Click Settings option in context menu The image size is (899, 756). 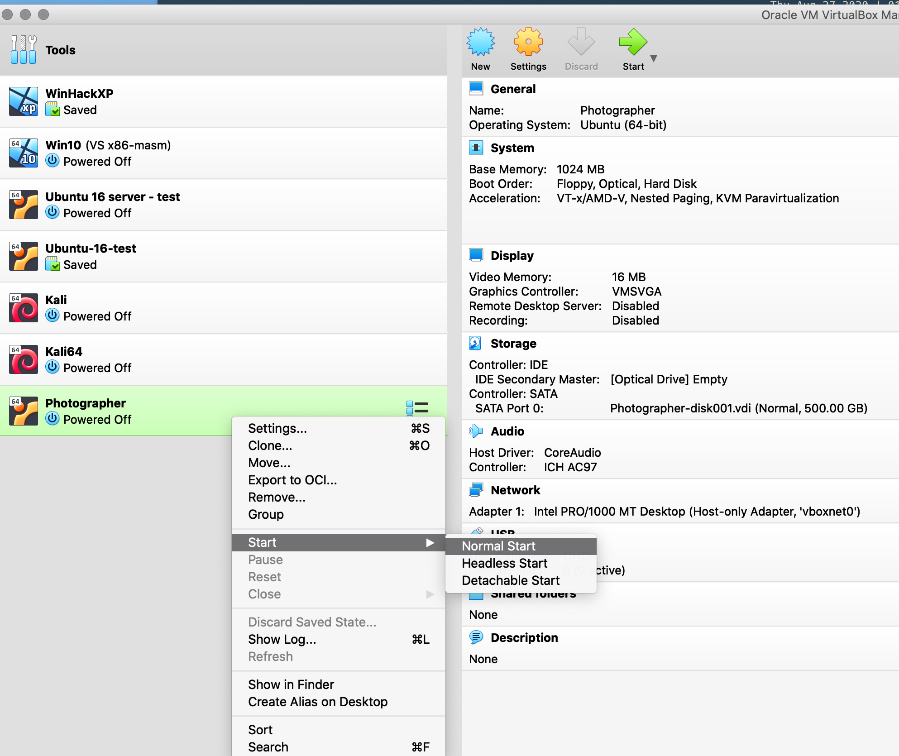pyautogui.click(x=277, y=427)
